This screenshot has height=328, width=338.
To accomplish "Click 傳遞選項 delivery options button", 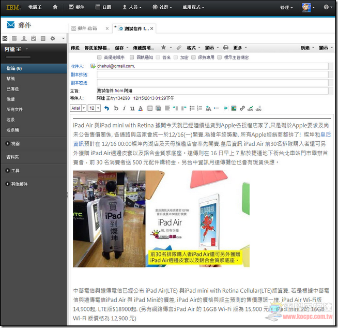I will point(143,48).
